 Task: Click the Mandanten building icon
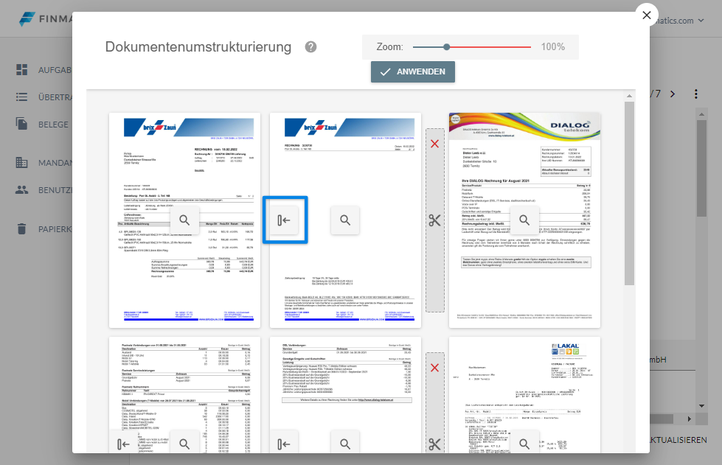point(21,162)
